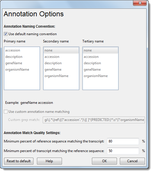The width and height of the screenshot is (153, 173).
Task: Select organismName in Secondary name list
Action: tap(61, 76)
